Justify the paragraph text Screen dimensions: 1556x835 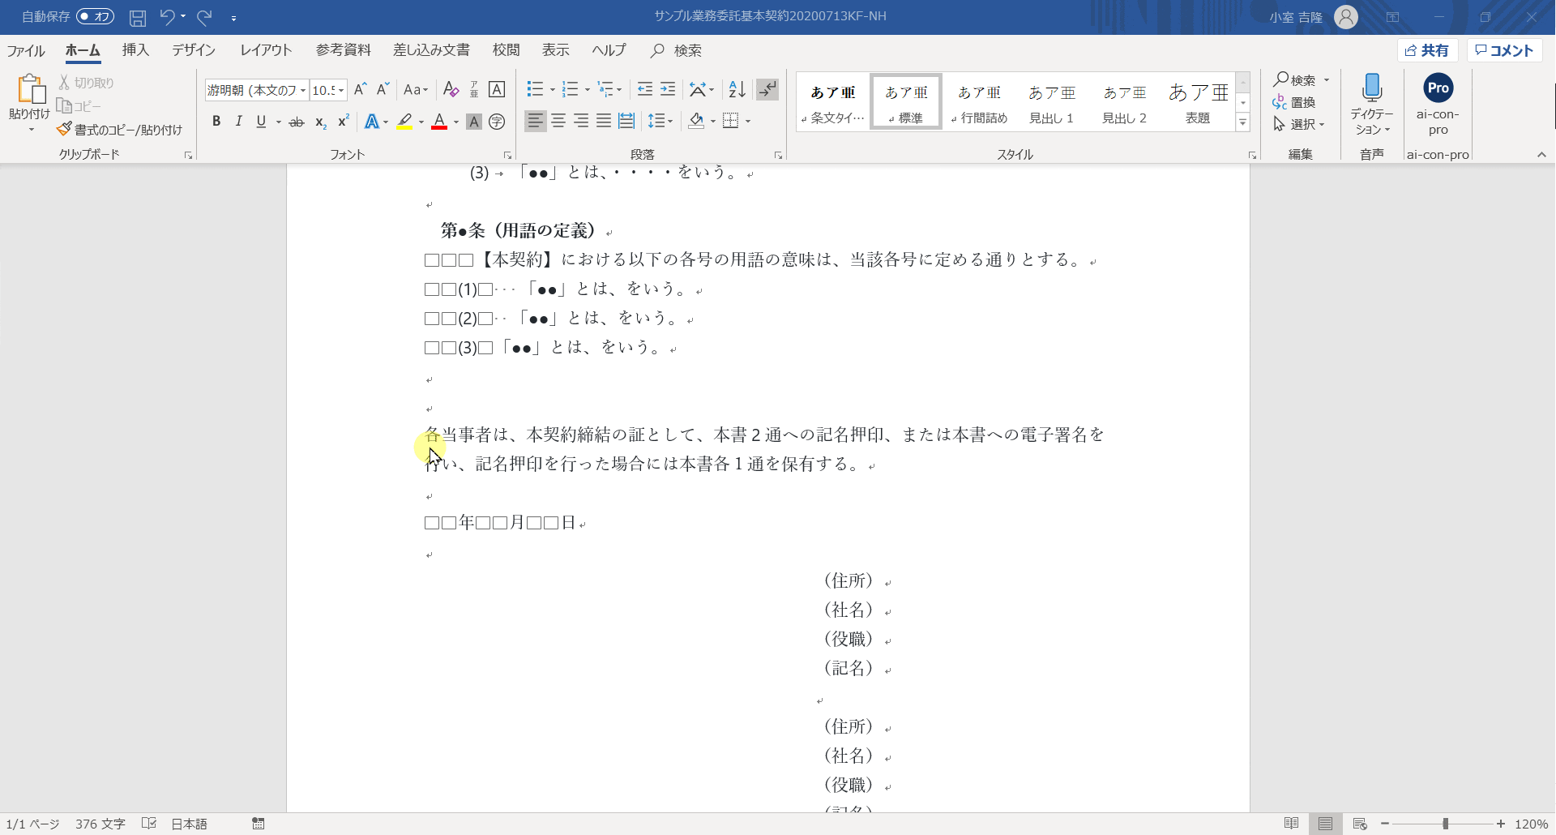[x=604, y=121]
